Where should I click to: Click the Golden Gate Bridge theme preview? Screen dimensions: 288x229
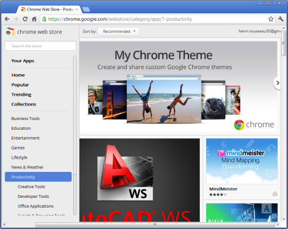pyautogui.click(x=115, y=100)
